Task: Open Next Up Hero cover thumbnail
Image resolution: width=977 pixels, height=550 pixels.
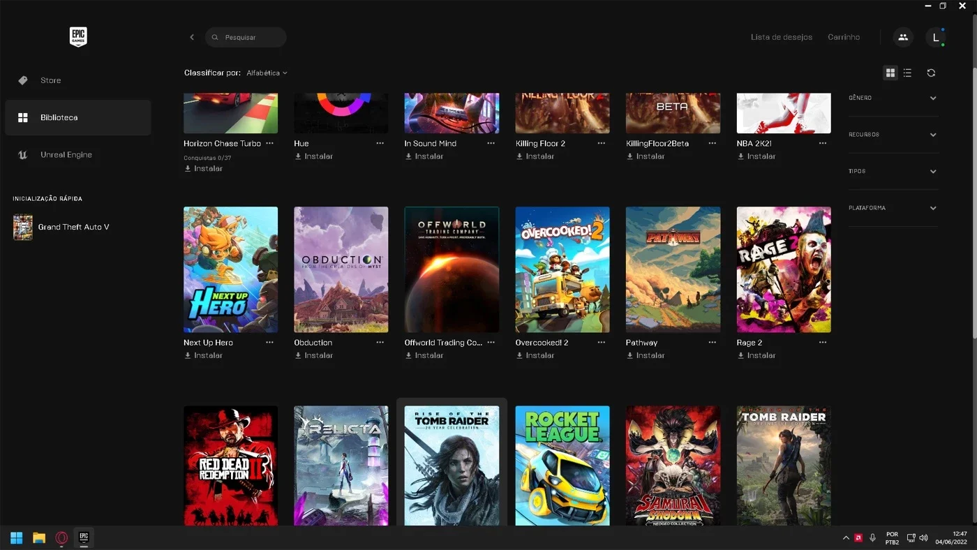Action: [230, 269]
